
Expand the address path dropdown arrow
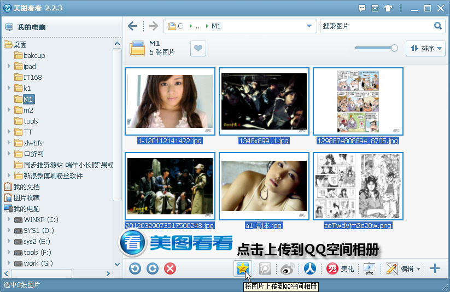point(309,26)
